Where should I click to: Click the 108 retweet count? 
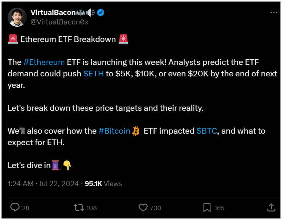point(91,208)
